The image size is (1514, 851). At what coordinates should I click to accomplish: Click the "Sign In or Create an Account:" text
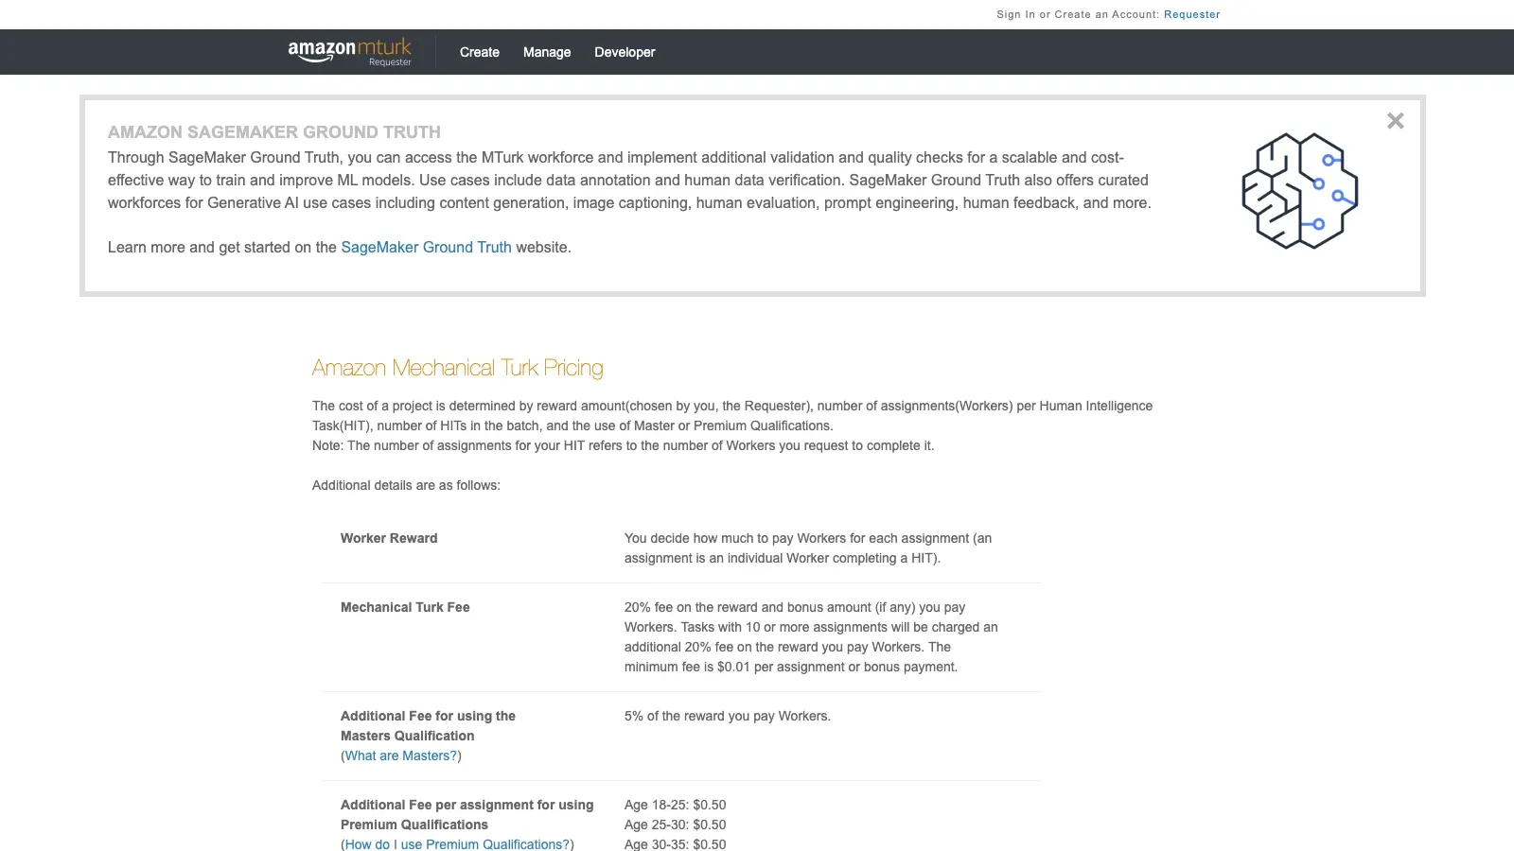tap(1078, 14)
